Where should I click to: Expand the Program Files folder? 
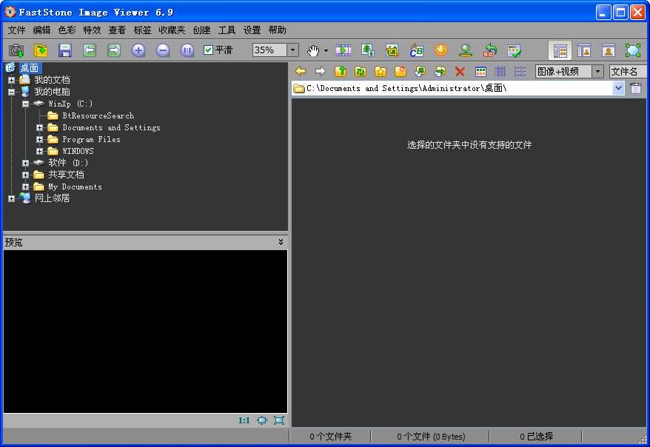coord(40,139)
